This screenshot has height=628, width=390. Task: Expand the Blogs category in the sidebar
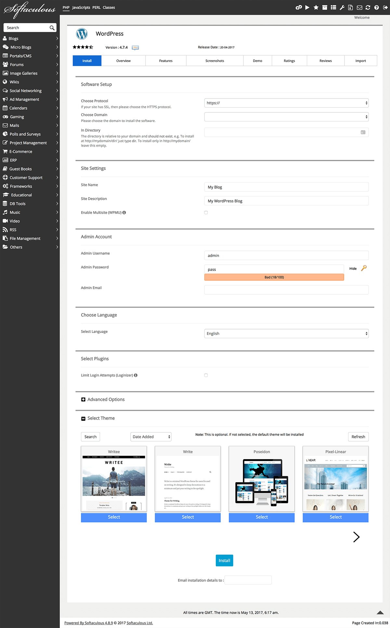tap(30, 38)
